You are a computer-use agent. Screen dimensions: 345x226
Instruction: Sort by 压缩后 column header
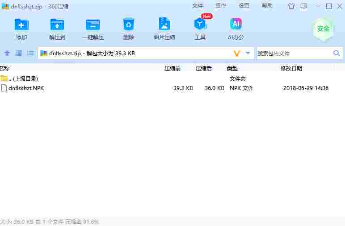[204, 69]
